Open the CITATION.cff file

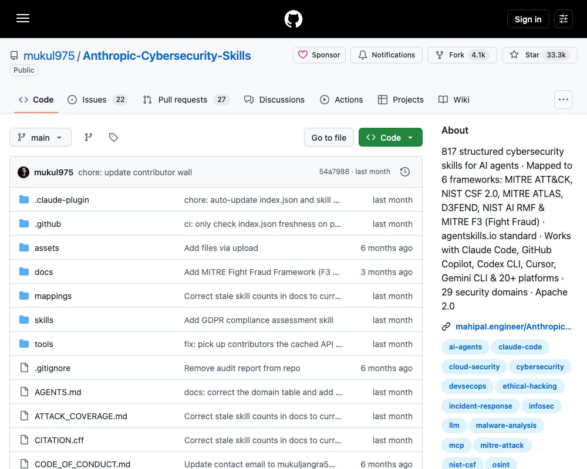pyautogui.click(x=59, y=440)
